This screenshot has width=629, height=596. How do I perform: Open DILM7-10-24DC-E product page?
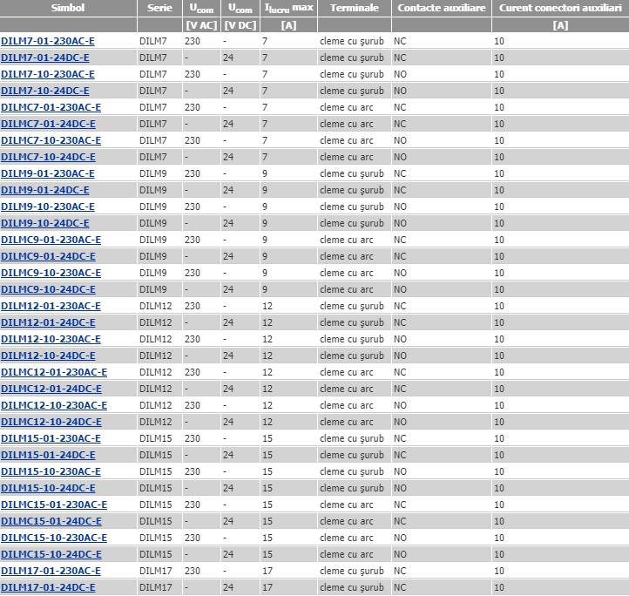click(x=45, y=91)
